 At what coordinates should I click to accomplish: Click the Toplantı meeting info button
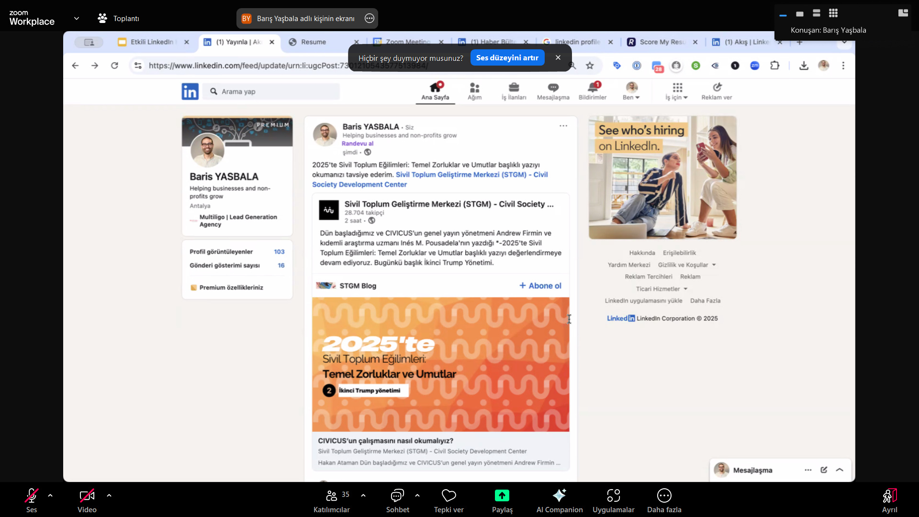119,18
